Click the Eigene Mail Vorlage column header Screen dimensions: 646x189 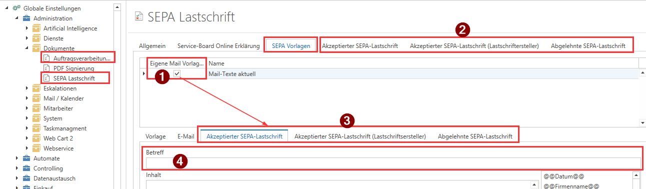coord(176,63)
